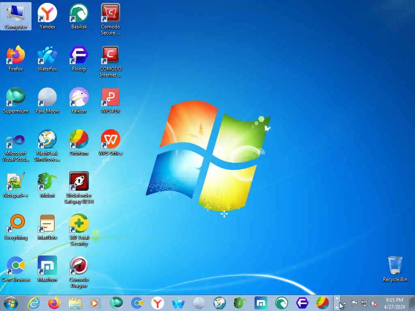This screenshot has width=415, height=311.
Task: Select the WPS Office desktop shortcut
Action: (110, 143)
